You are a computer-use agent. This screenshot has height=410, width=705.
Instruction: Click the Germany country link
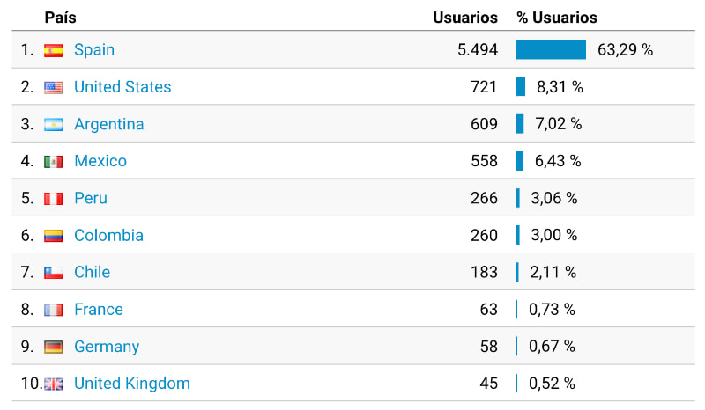click(107, 347)
